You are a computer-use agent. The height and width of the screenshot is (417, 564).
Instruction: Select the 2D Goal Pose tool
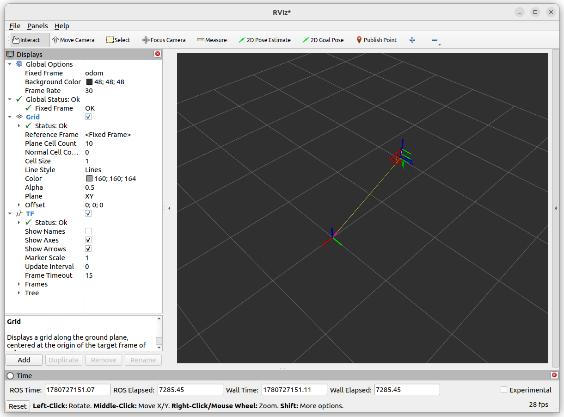coord(323,40)
